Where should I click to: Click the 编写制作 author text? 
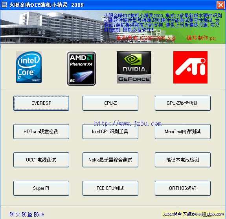coord(201,38)
